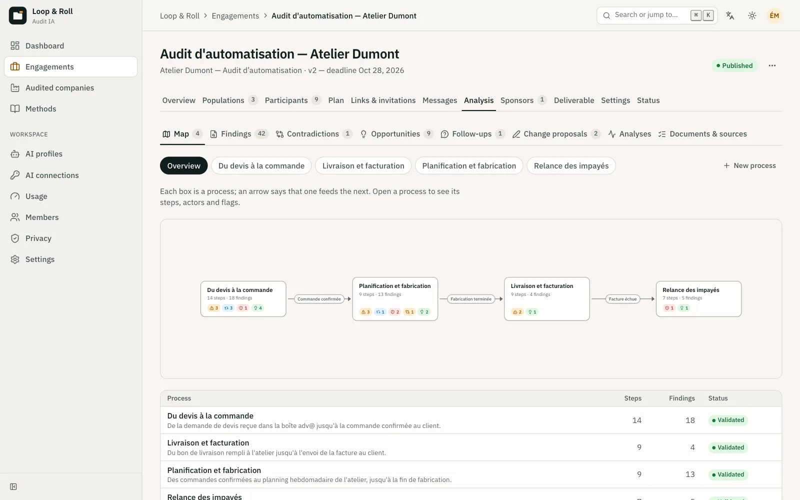Select the Relance des impayés pill
The height and width of the screenshot is (500, 800).
(571, 166)
